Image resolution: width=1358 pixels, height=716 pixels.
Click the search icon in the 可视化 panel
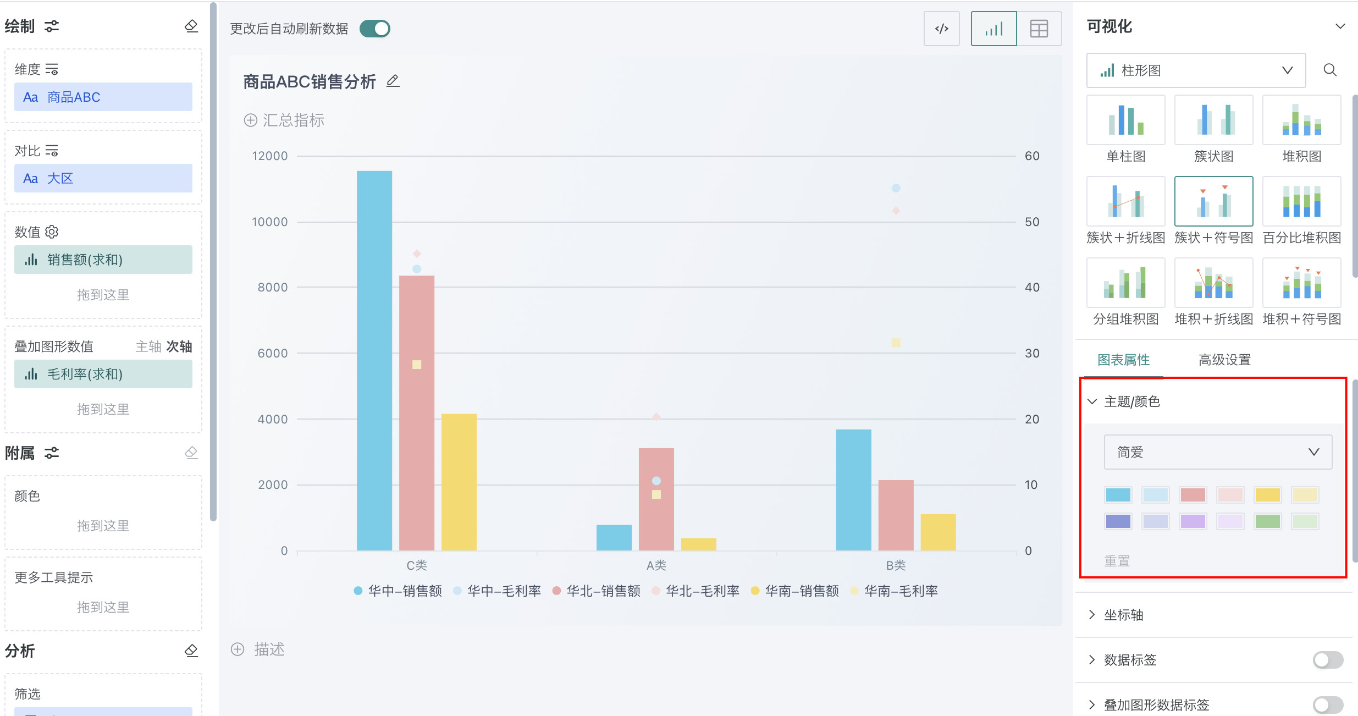(x=1329, y=70)
